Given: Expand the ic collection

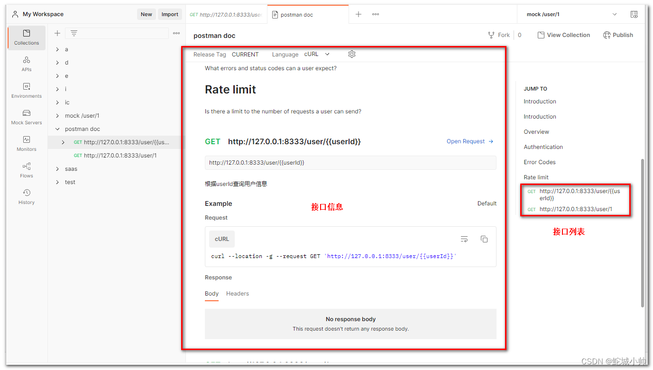Looking at the screenshot, I should (57, 102).
